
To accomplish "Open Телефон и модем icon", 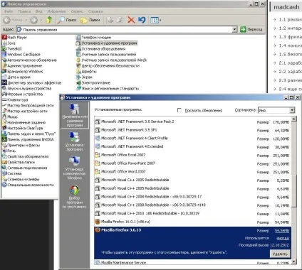I will pos(93,38).
